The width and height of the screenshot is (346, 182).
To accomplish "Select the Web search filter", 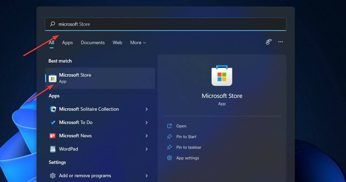I will coord(117,42).
